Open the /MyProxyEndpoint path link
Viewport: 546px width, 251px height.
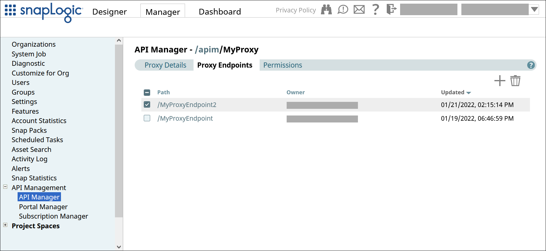coord(185,119)
